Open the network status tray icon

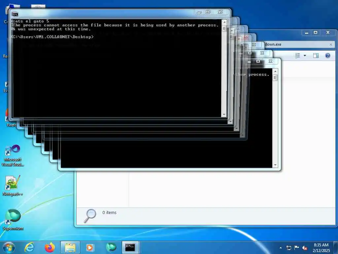click(x=288, y=248)
